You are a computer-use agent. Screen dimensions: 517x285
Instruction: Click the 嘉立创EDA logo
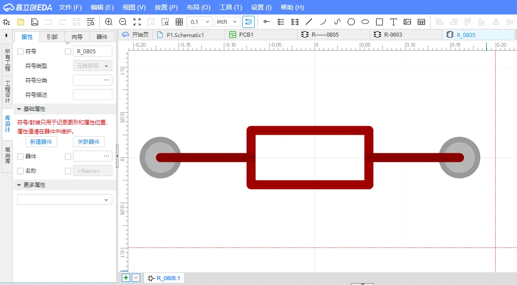(28, 7)
